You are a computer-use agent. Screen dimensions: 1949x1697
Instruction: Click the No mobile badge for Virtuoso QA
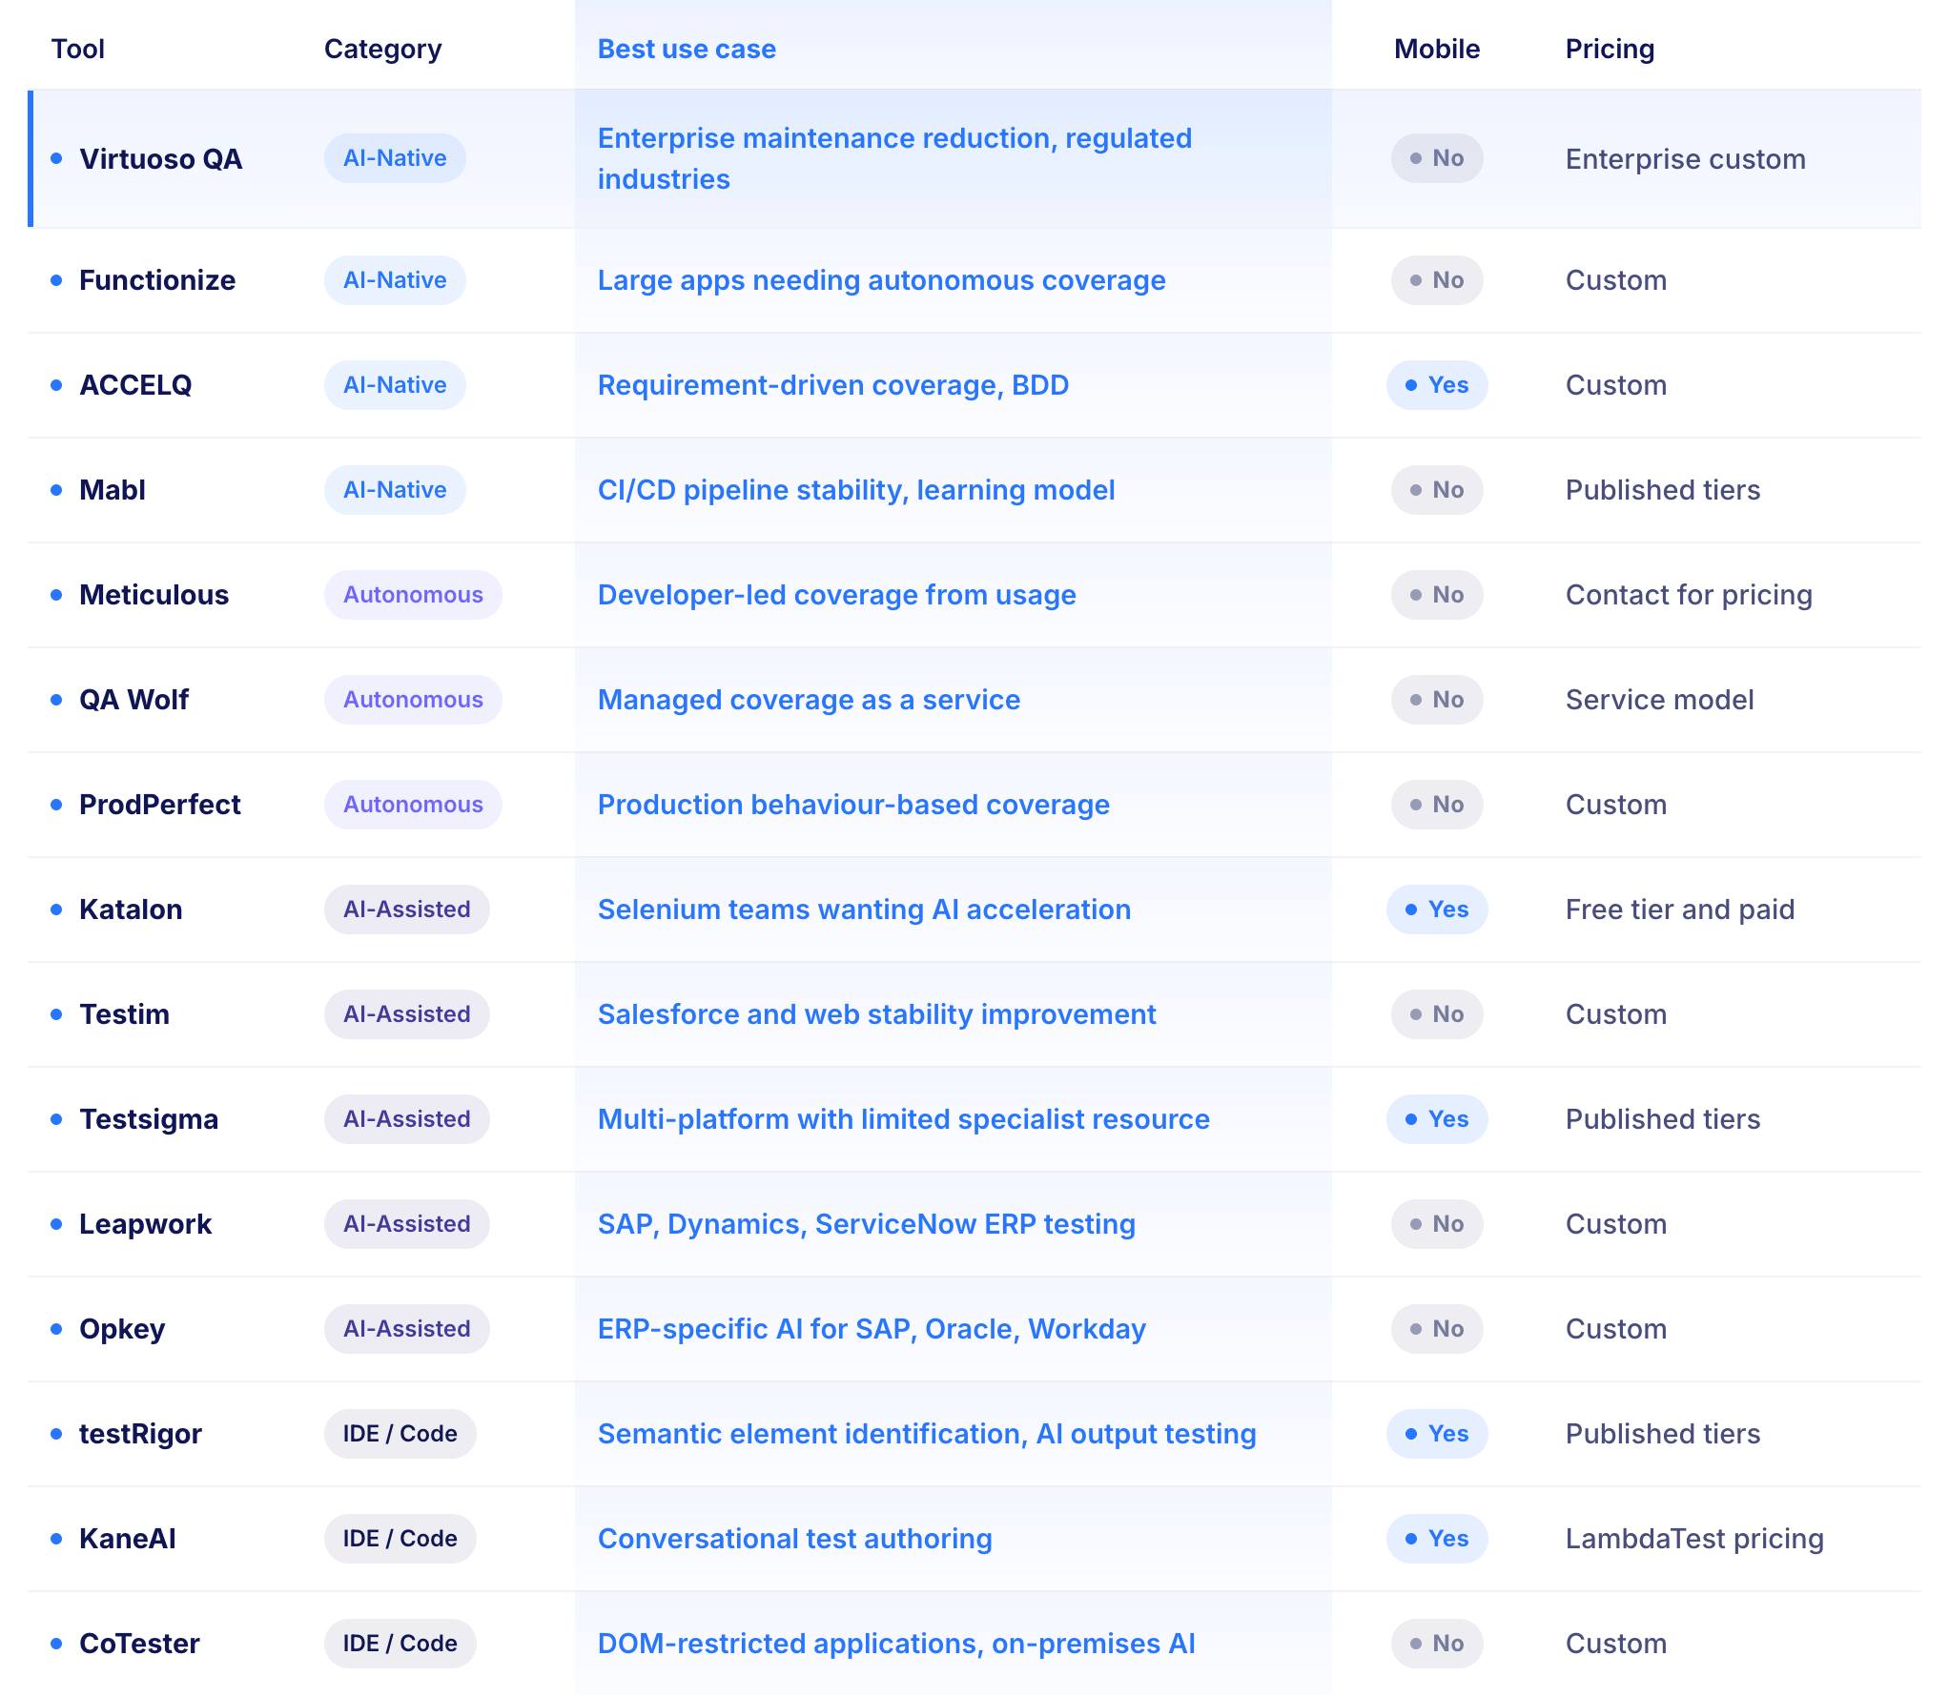[x=1437, y=158]
